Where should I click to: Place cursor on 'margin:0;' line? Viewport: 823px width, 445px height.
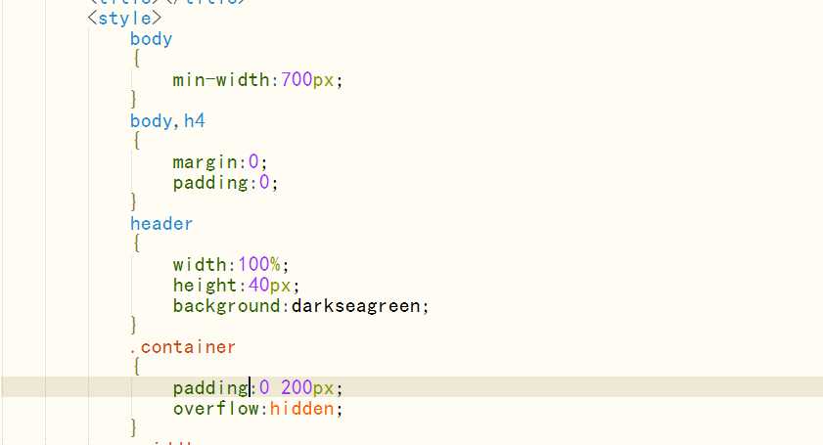[220, 162]
